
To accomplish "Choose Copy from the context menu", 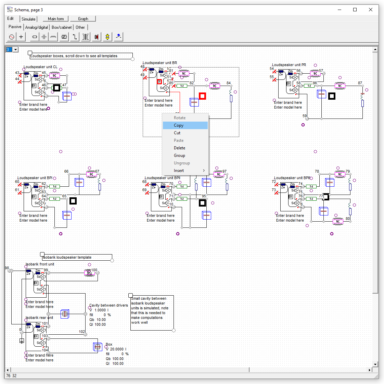I will click(178, 125).
